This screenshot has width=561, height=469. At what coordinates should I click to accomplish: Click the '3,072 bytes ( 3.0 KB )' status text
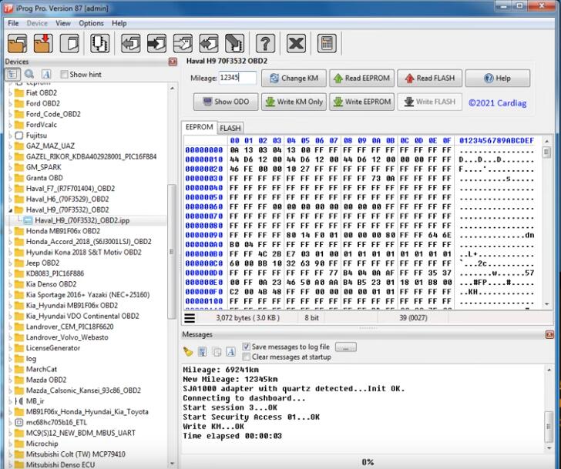click(x=247, y=318)
